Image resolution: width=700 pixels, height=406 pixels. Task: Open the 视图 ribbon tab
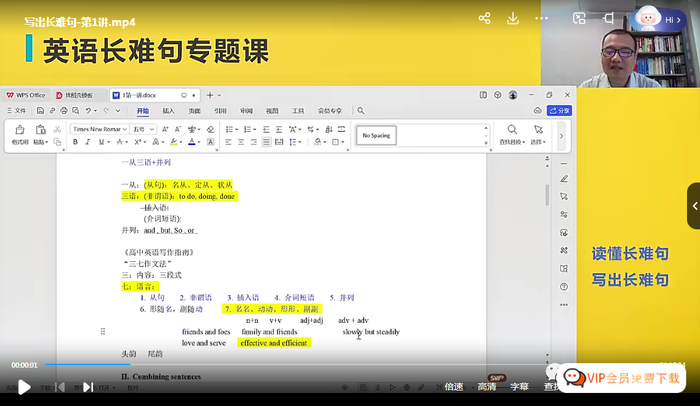click(272, 111)
